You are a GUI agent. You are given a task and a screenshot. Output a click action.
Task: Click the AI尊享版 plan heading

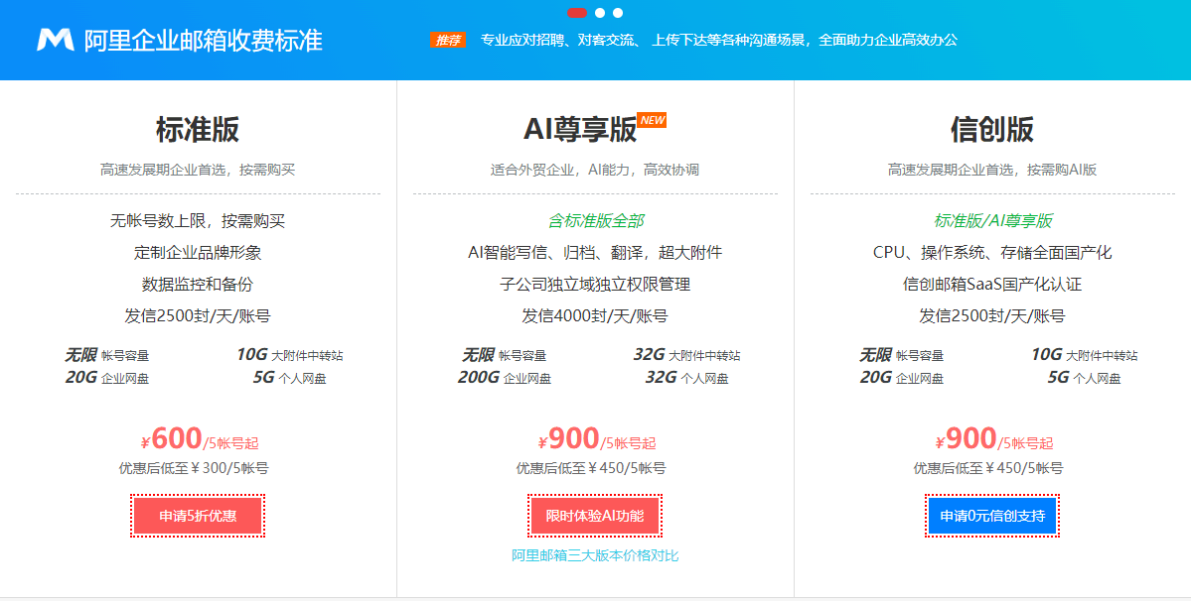pyautogui.click(x=579, y=130)
